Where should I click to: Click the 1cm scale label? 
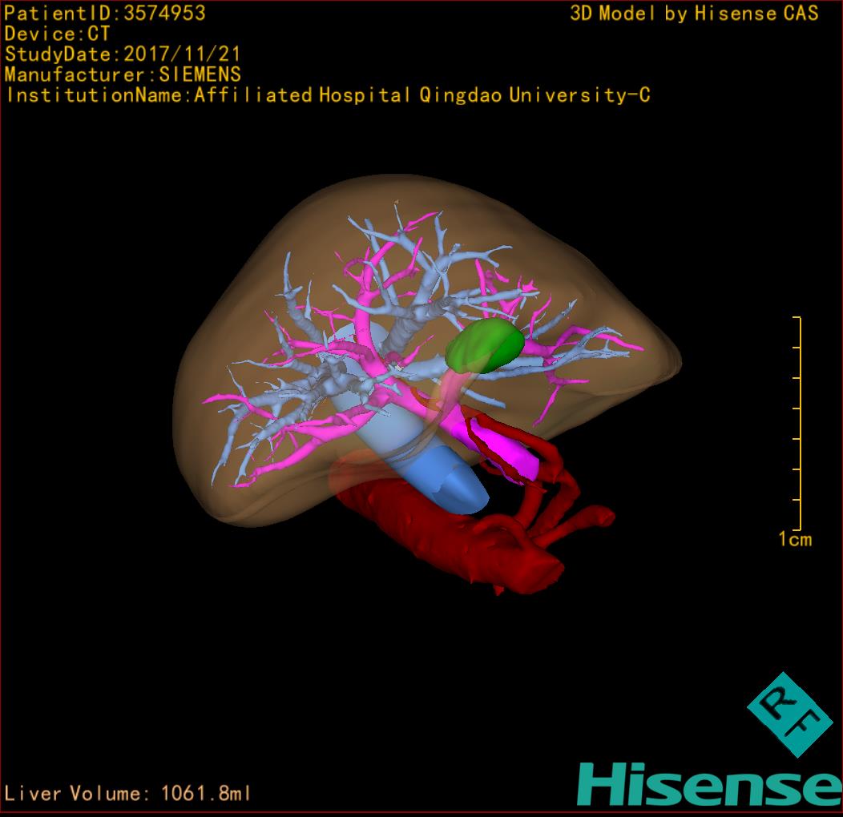[795, 540]
